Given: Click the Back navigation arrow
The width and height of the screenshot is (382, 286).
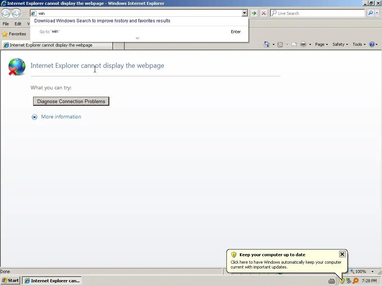Looking at the screenshot, I should 6,13.
